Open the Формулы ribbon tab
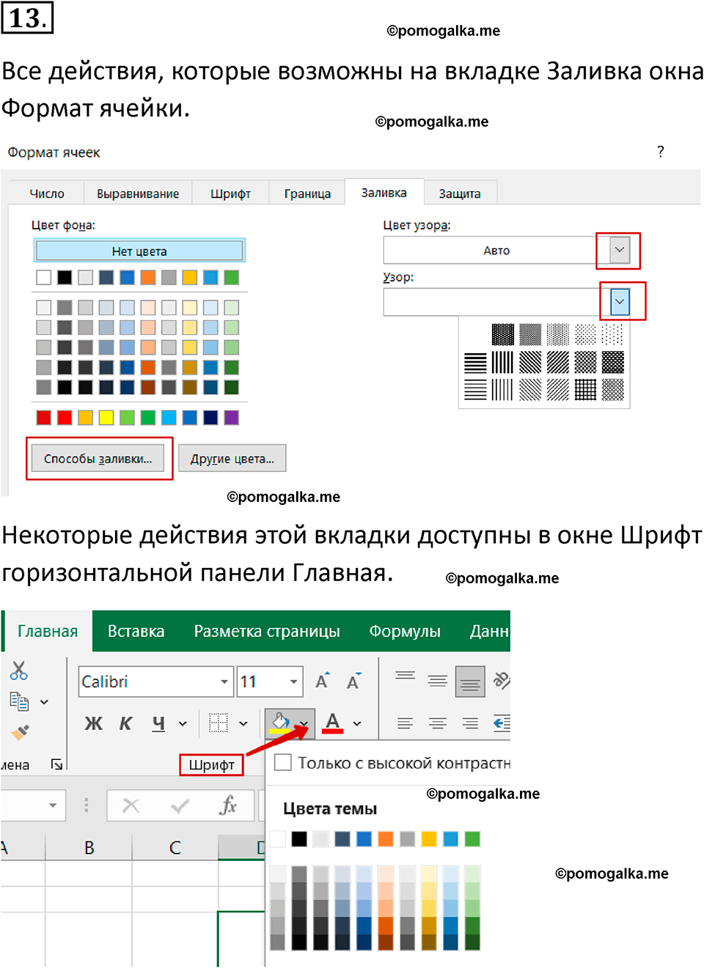Viewport: 704px width, 968px height. point(405,631)
